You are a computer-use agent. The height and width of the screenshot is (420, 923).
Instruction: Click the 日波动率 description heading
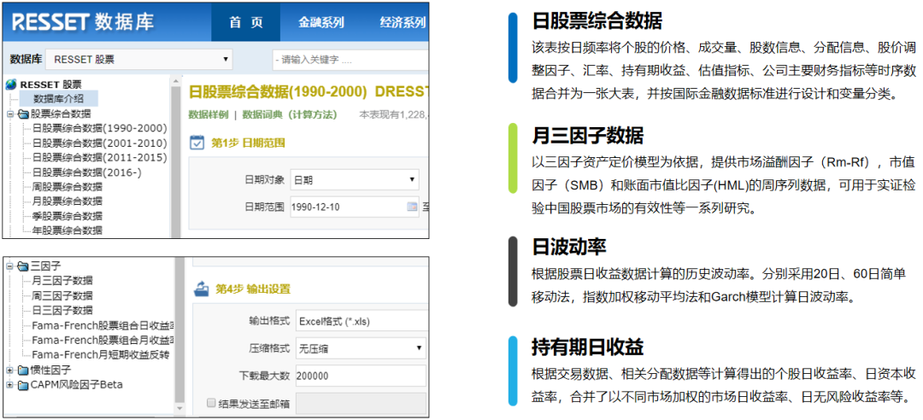coord(568,247)
